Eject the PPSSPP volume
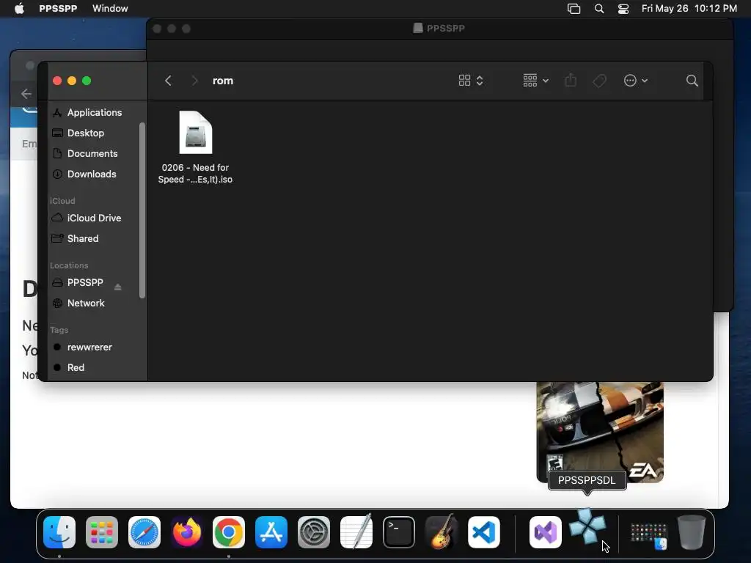Image resolution: width=751 pixels, height=563 pixels. tap(118, 287)
